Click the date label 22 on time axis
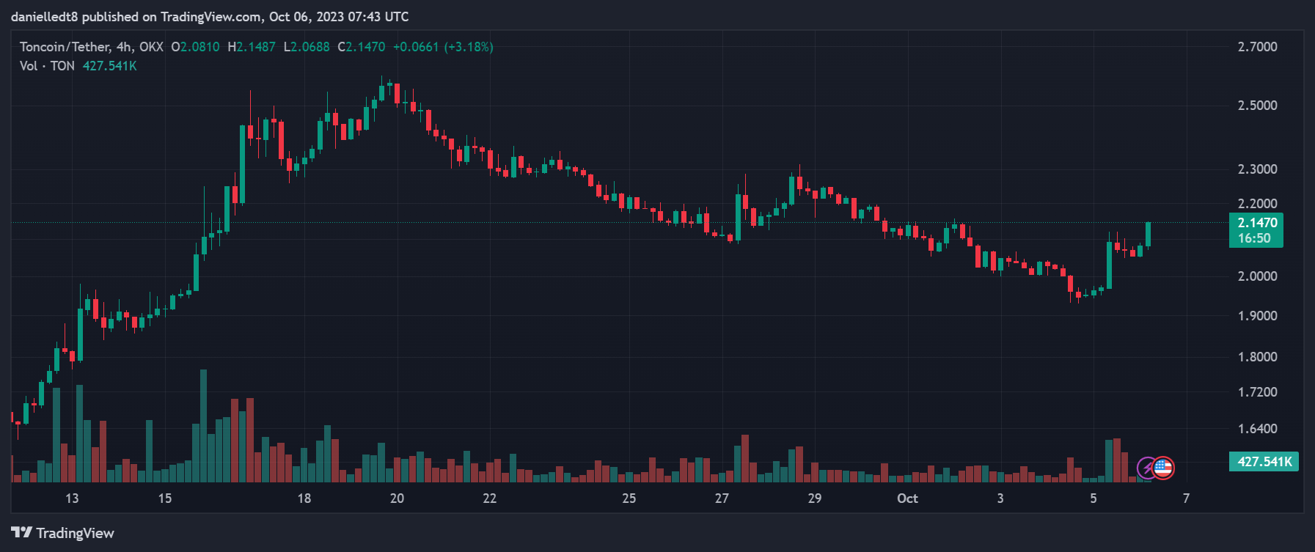The image size is (1315, 552). point(490,498)
